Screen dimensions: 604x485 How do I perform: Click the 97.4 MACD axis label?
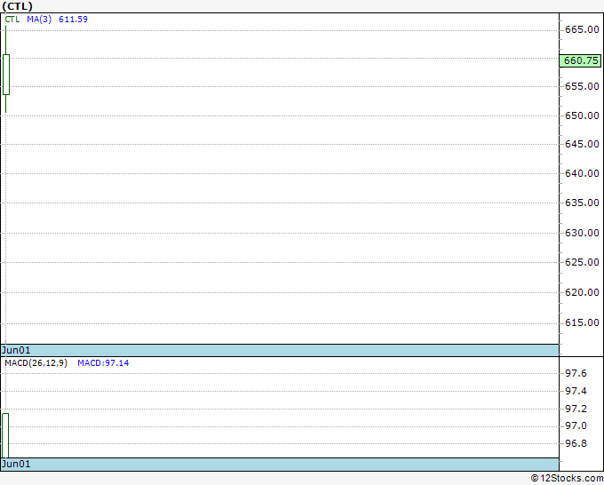coord(576,392)
